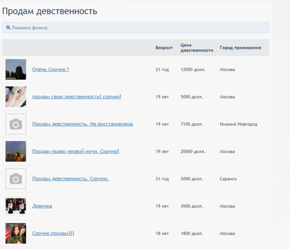Open the thumbnail beside "Срочно продам!!!"
This screenshot has width=290, height=249.
[16, 233]
